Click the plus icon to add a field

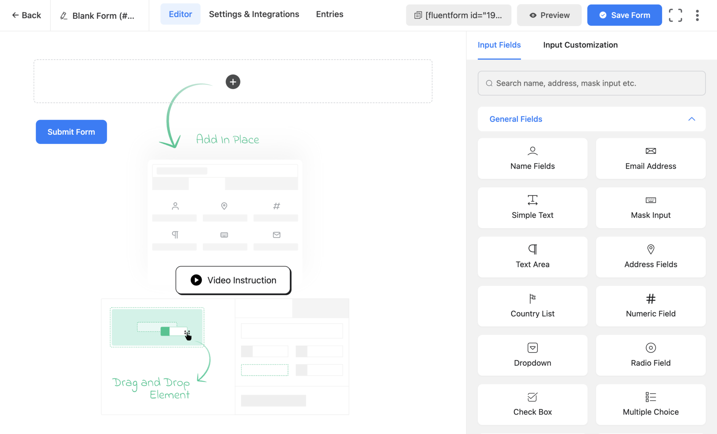pos(233,82)
